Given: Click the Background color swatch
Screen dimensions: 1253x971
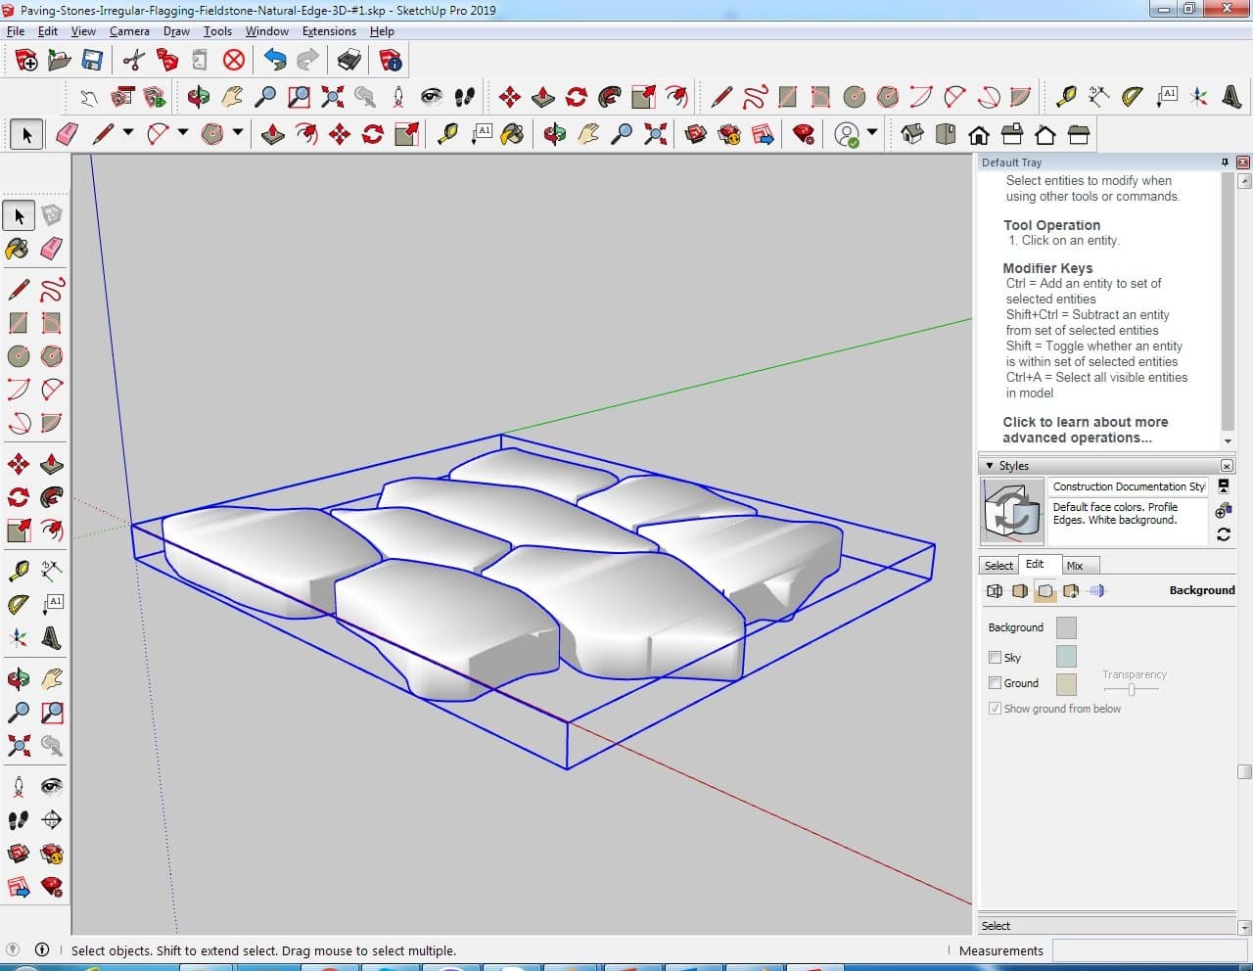Looking at the screenshot, I should click(1066, 627).
